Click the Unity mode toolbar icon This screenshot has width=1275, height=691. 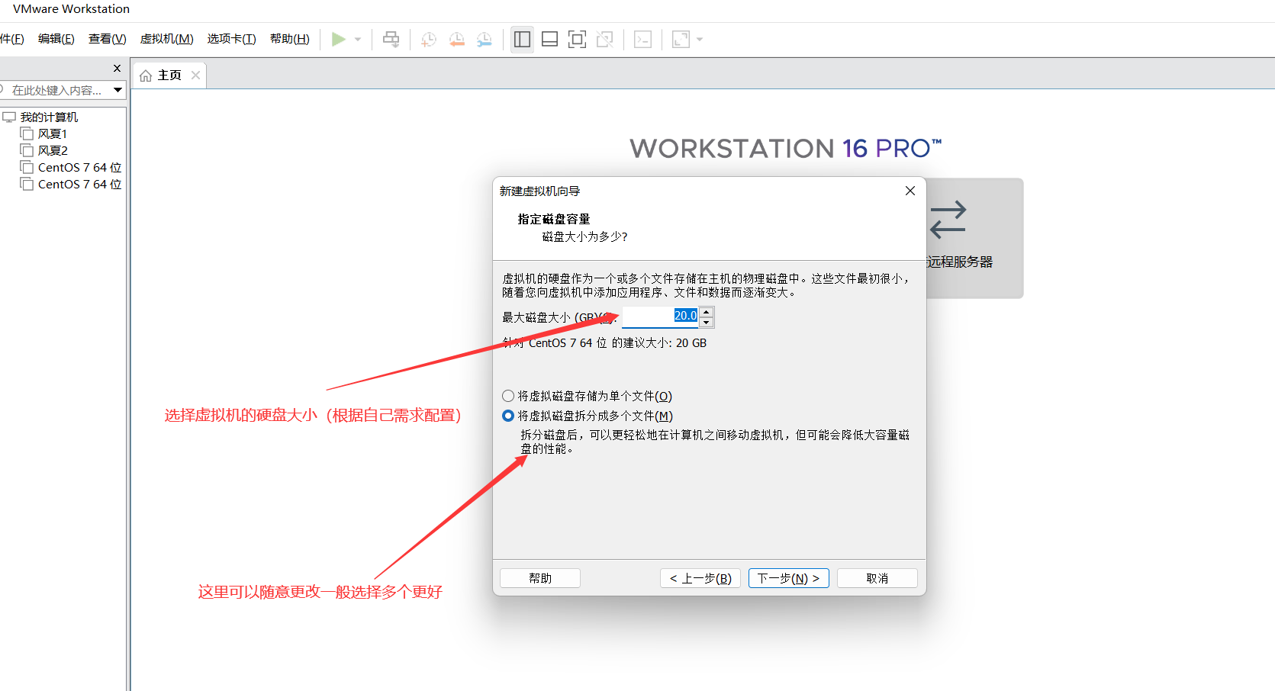click(x=605, y=40)
